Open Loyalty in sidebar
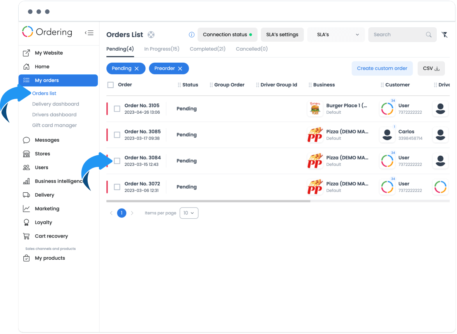Viewport: 457px width, 334px height. [58, 222]
